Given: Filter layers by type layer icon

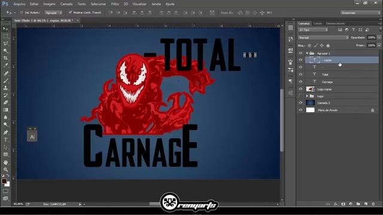Looking at the screenshot, I should coord(354,30).
